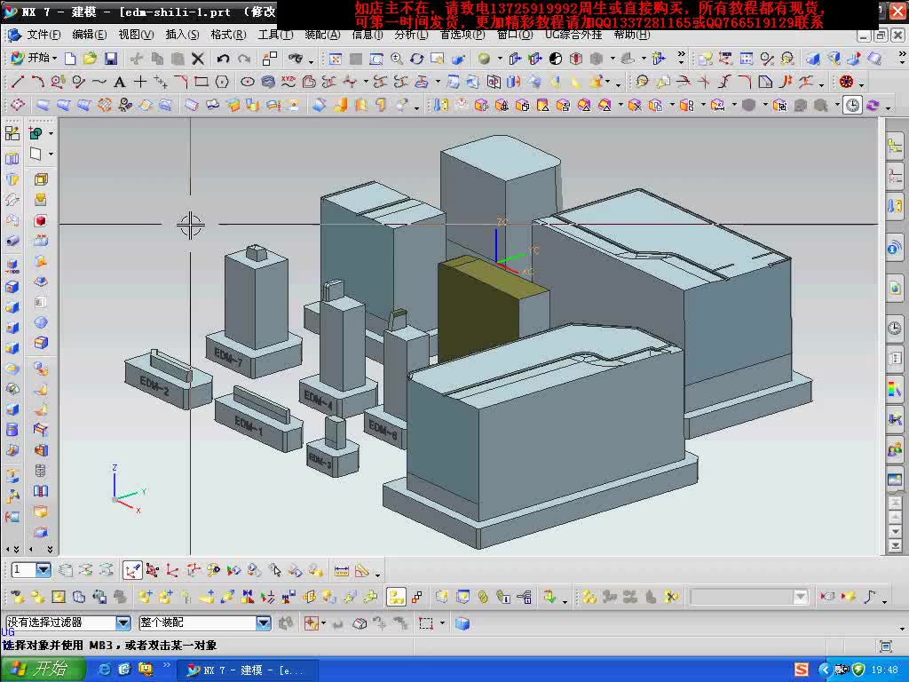Toggle the highlighted yellow assembly icon
Viewport: 909px width, 682px height.
pos(397,597)
